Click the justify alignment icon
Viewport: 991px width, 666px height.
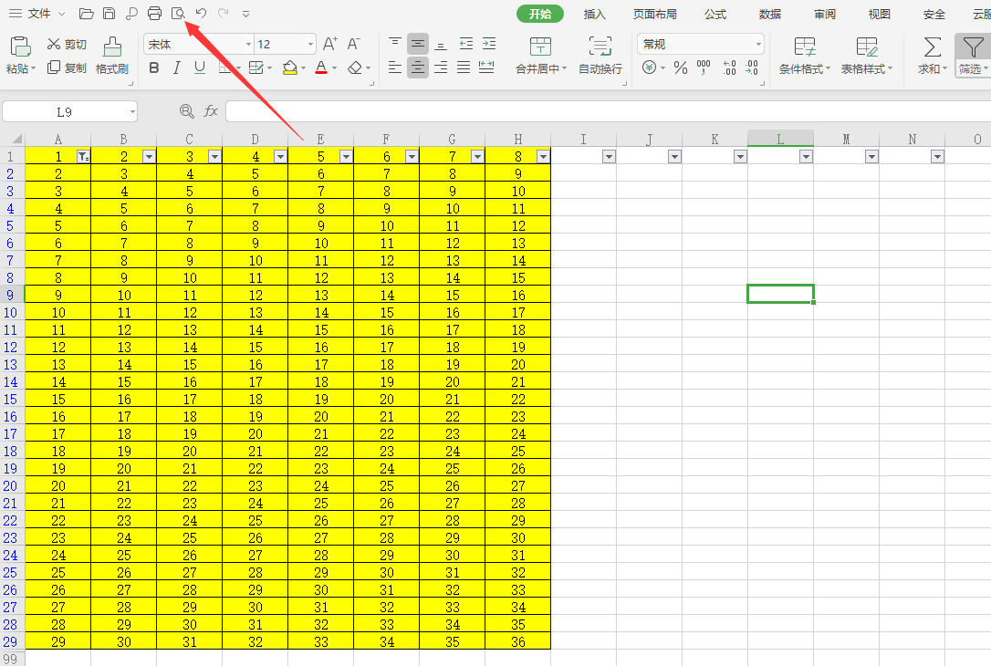coord(464,67)
